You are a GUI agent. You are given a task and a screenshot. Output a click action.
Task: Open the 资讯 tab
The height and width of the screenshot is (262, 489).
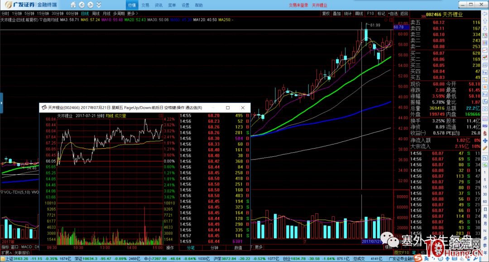(x=159, y=5)
